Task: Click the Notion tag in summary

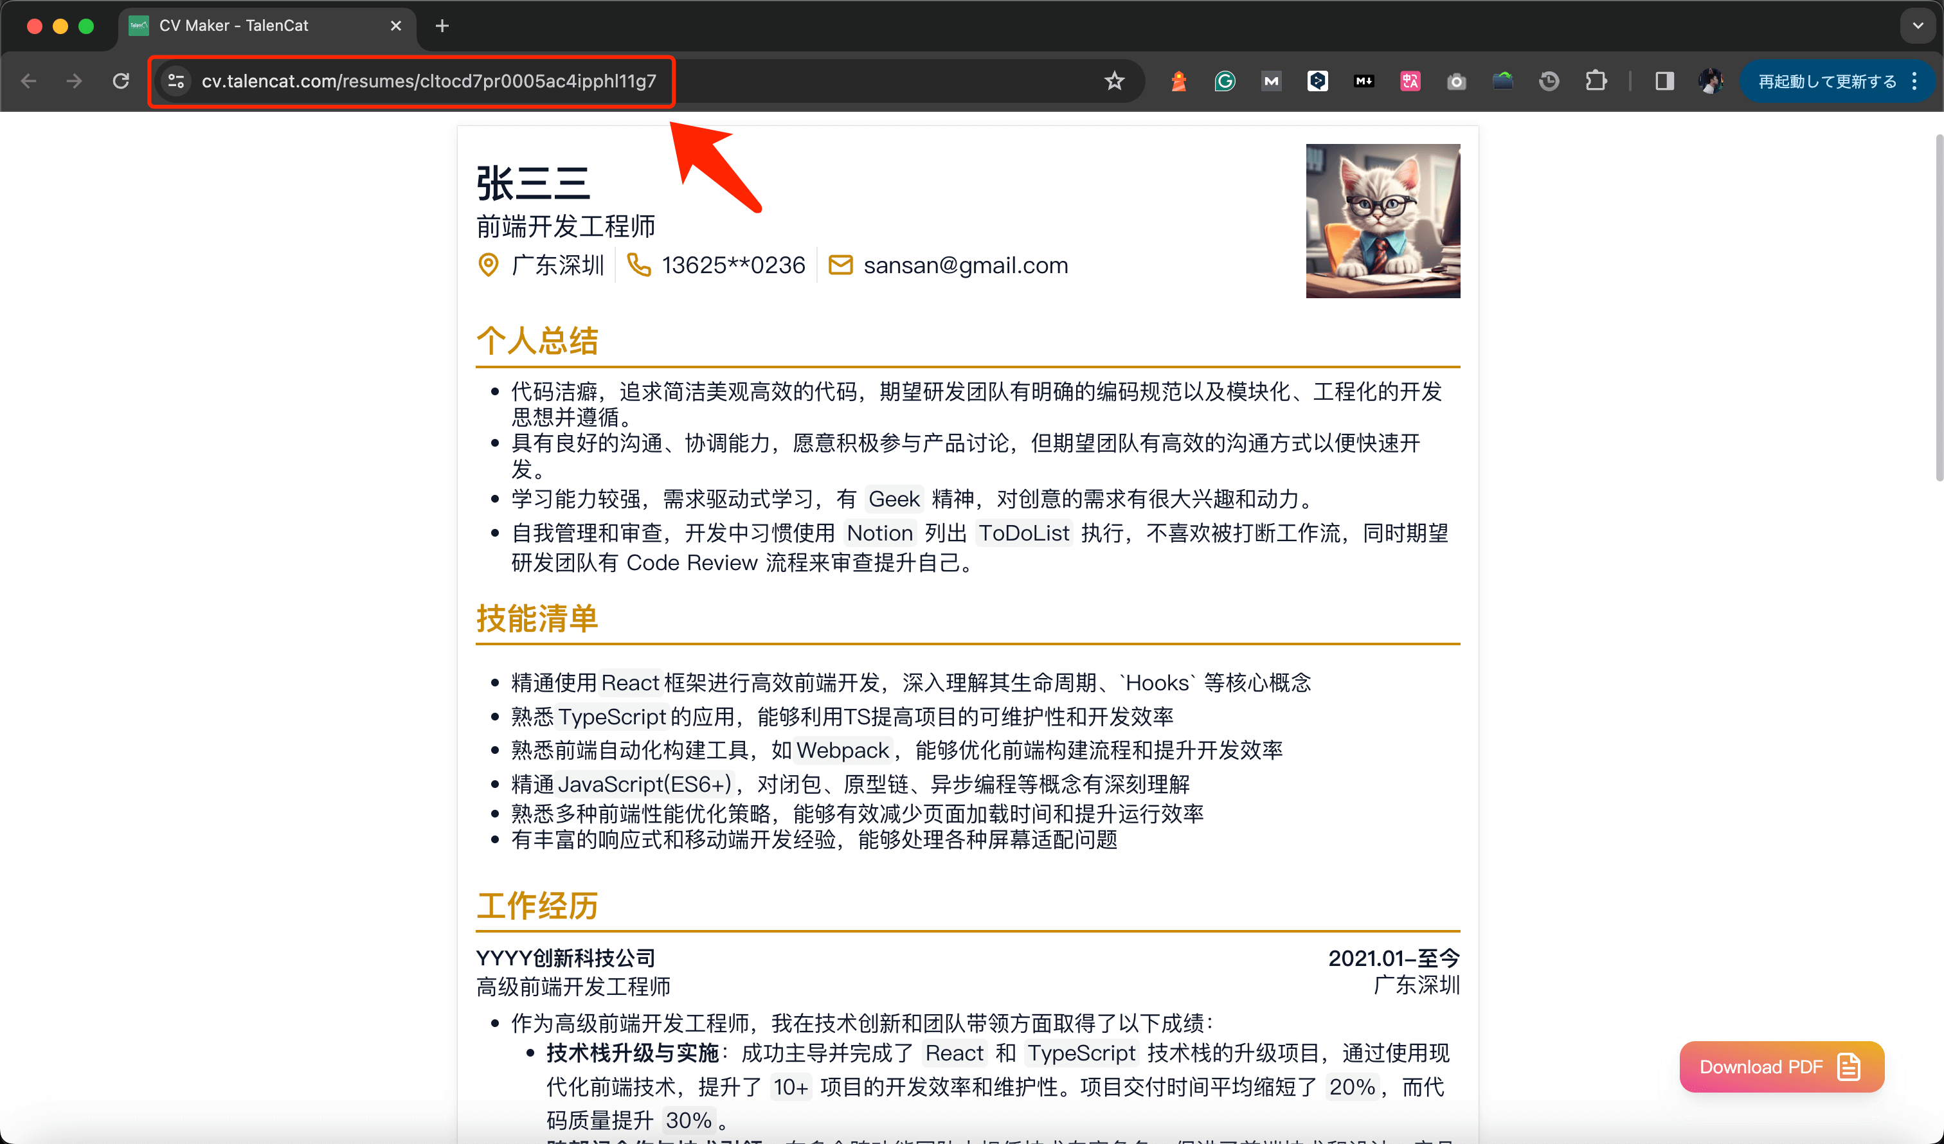Action: pyautogui.click(x=879, y=532)
